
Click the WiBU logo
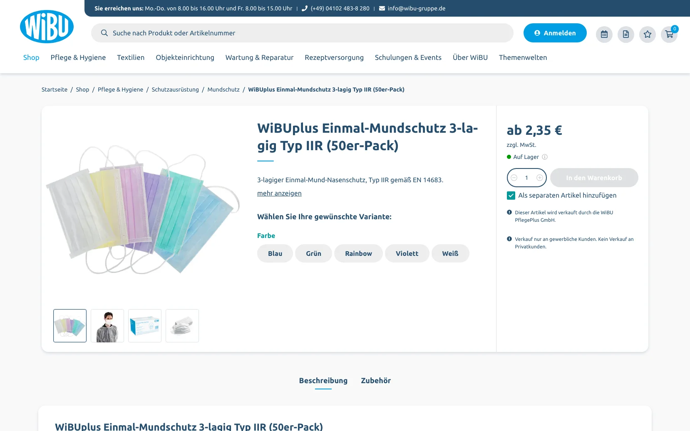pyautogui.click(x=47, y=27)
